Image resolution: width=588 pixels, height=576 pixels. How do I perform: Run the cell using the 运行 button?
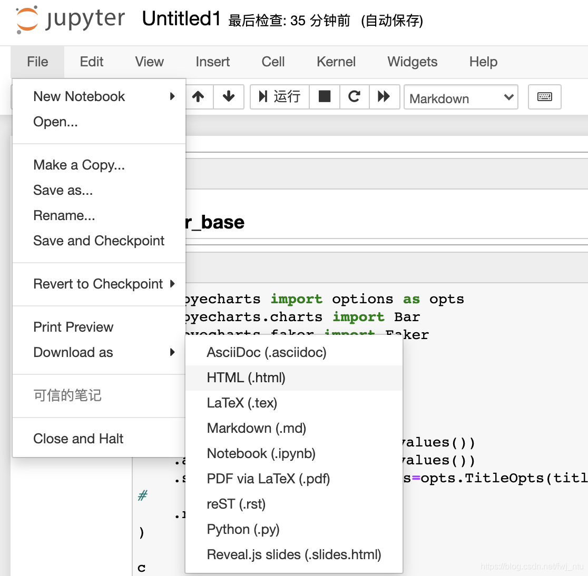tap(280, 97)
